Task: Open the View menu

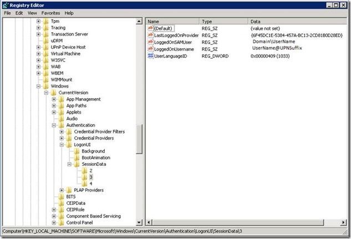Action: tap(32, 13)
